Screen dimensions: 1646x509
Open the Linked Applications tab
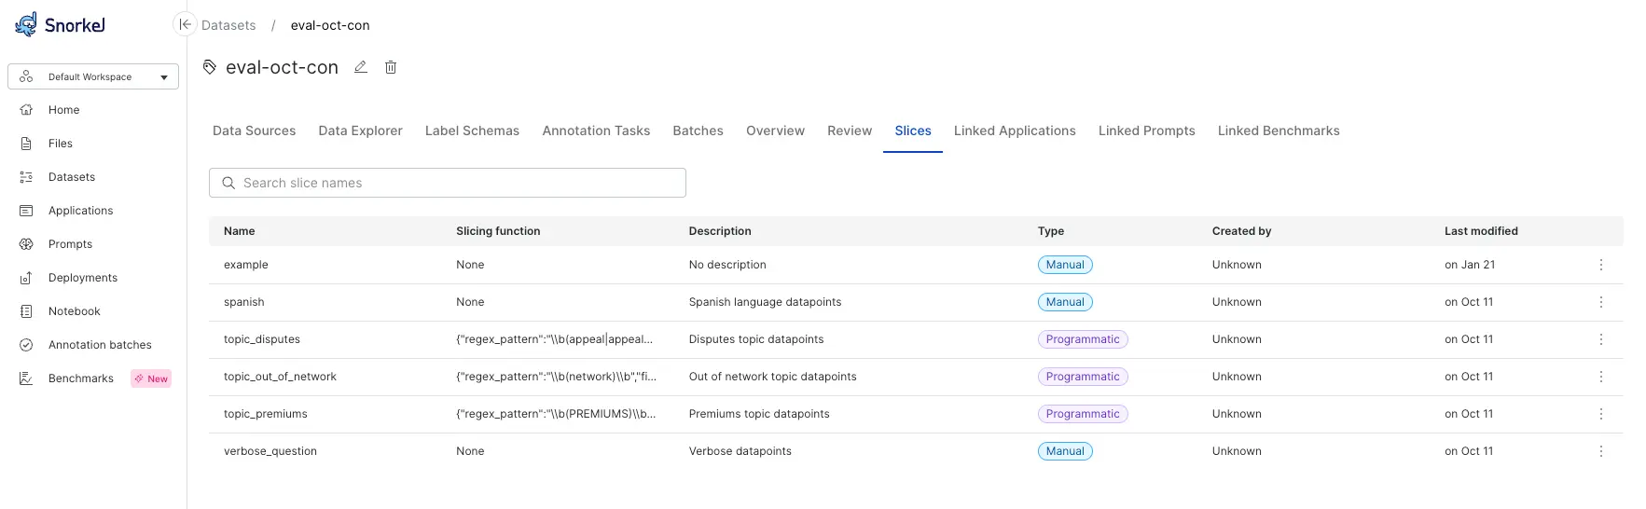point(1015,131)
